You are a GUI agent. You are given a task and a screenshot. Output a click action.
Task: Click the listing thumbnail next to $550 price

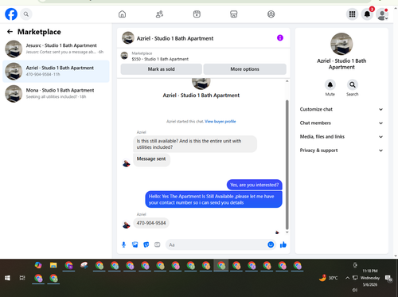(124, 56)
